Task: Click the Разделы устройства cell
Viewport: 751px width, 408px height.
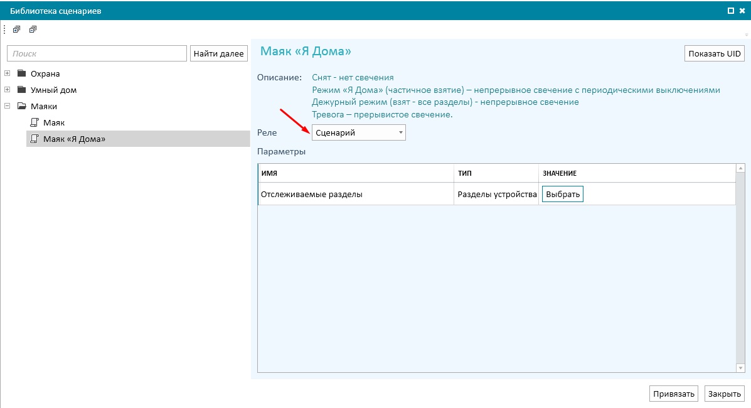Action: (x=497, y=194)
